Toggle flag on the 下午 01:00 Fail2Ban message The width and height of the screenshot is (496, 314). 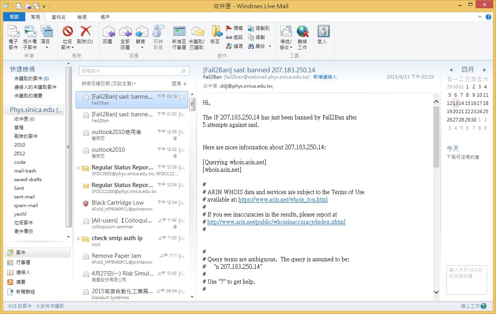(181, 114)
